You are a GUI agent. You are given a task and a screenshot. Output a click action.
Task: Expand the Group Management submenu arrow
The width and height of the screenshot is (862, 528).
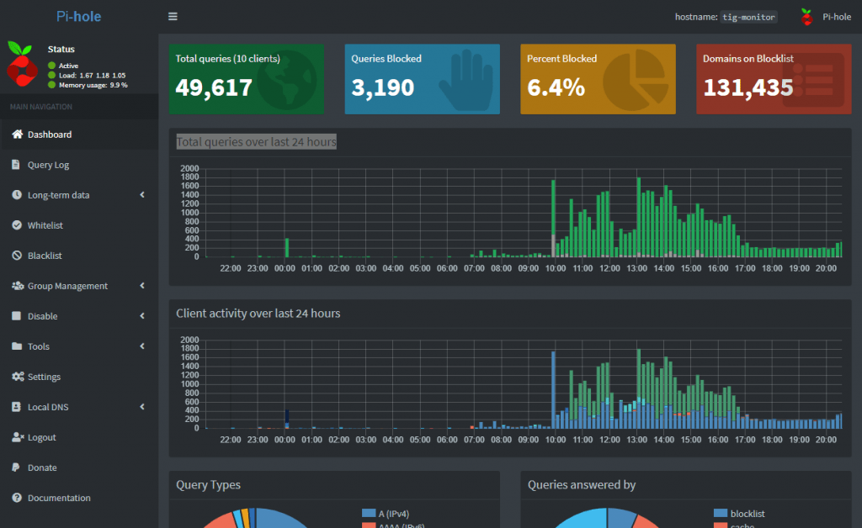pos(142,285)
